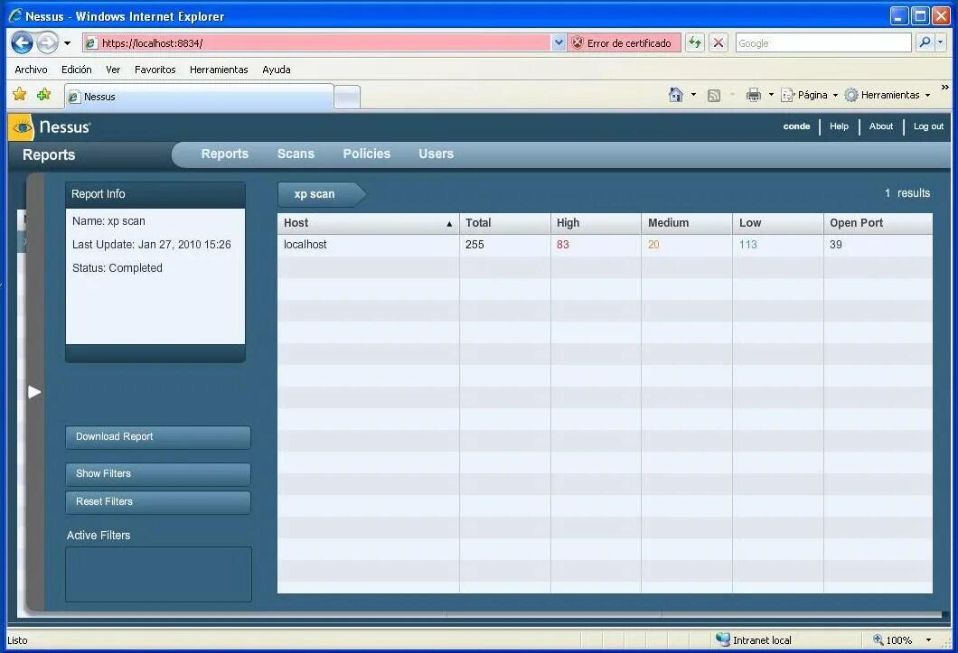Click the browser Forward arrow button
The height and width of the screenshot is (653, 958).
[x=47, y=42]
